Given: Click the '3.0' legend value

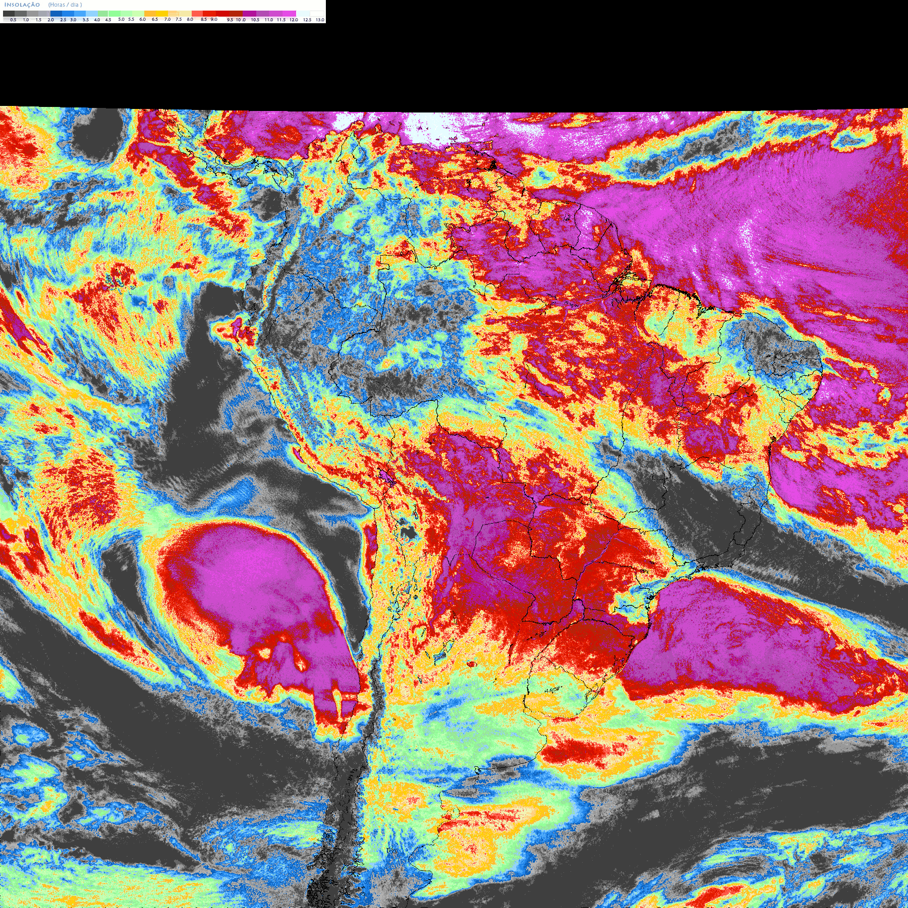Looking at the screenshot, I should coord(73,20).
